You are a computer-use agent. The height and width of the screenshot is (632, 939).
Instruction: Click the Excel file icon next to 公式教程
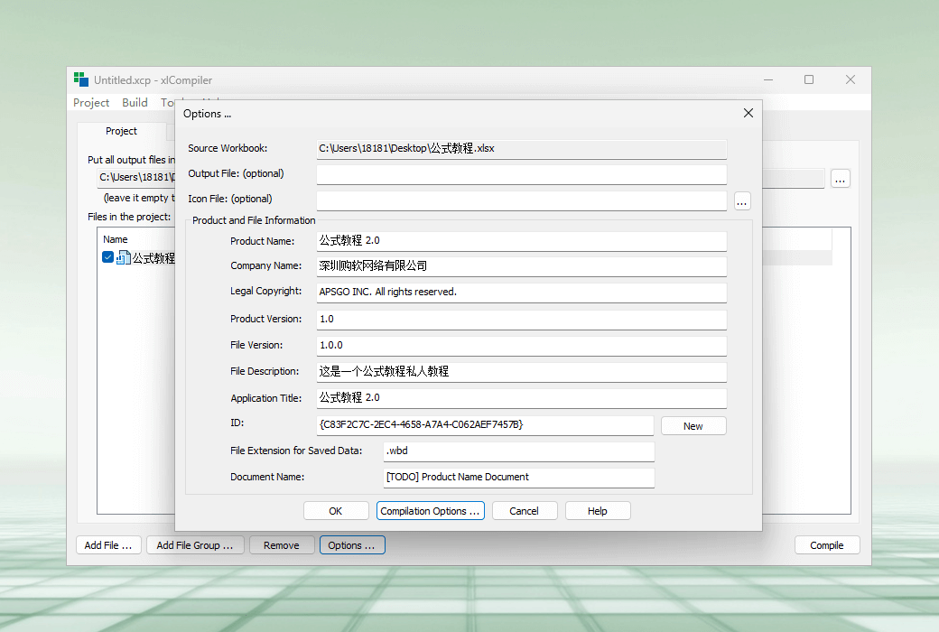[123, 257]
